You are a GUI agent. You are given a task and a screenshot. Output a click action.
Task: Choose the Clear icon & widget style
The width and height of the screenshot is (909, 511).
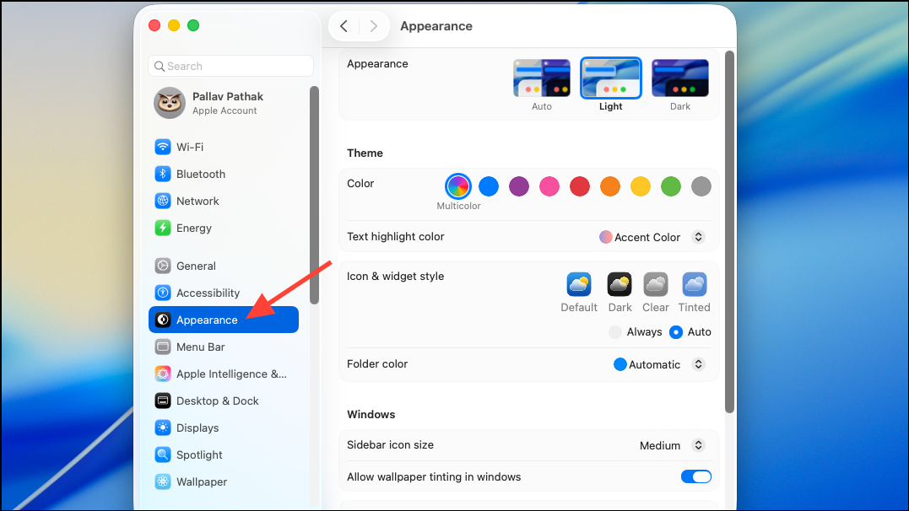656,284
